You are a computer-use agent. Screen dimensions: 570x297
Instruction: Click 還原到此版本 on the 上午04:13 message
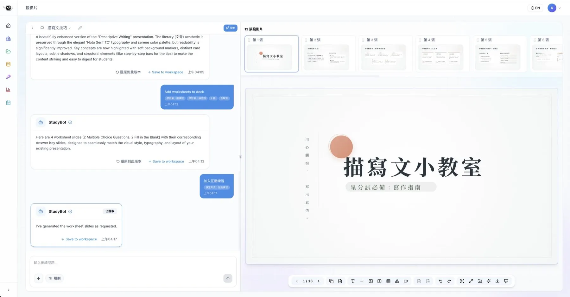(x=129, y=161)
